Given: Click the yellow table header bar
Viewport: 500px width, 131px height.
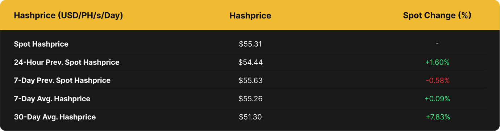Looking at the screenshot, I should click(x=250, y=15).
